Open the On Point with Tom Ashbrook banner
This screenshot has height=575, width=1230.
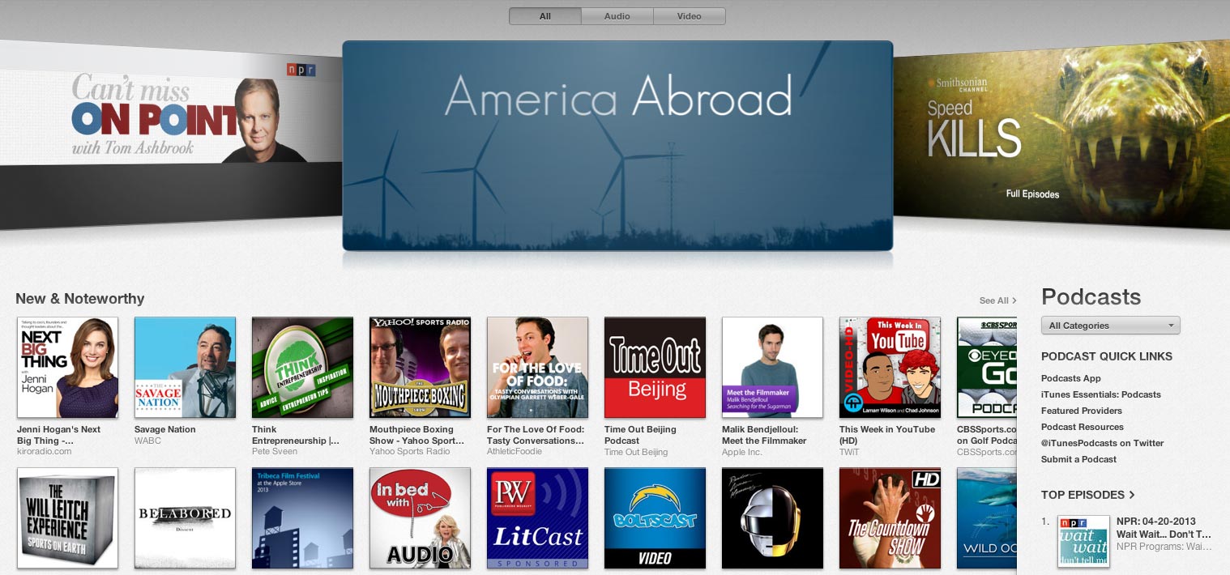(171, 134)
